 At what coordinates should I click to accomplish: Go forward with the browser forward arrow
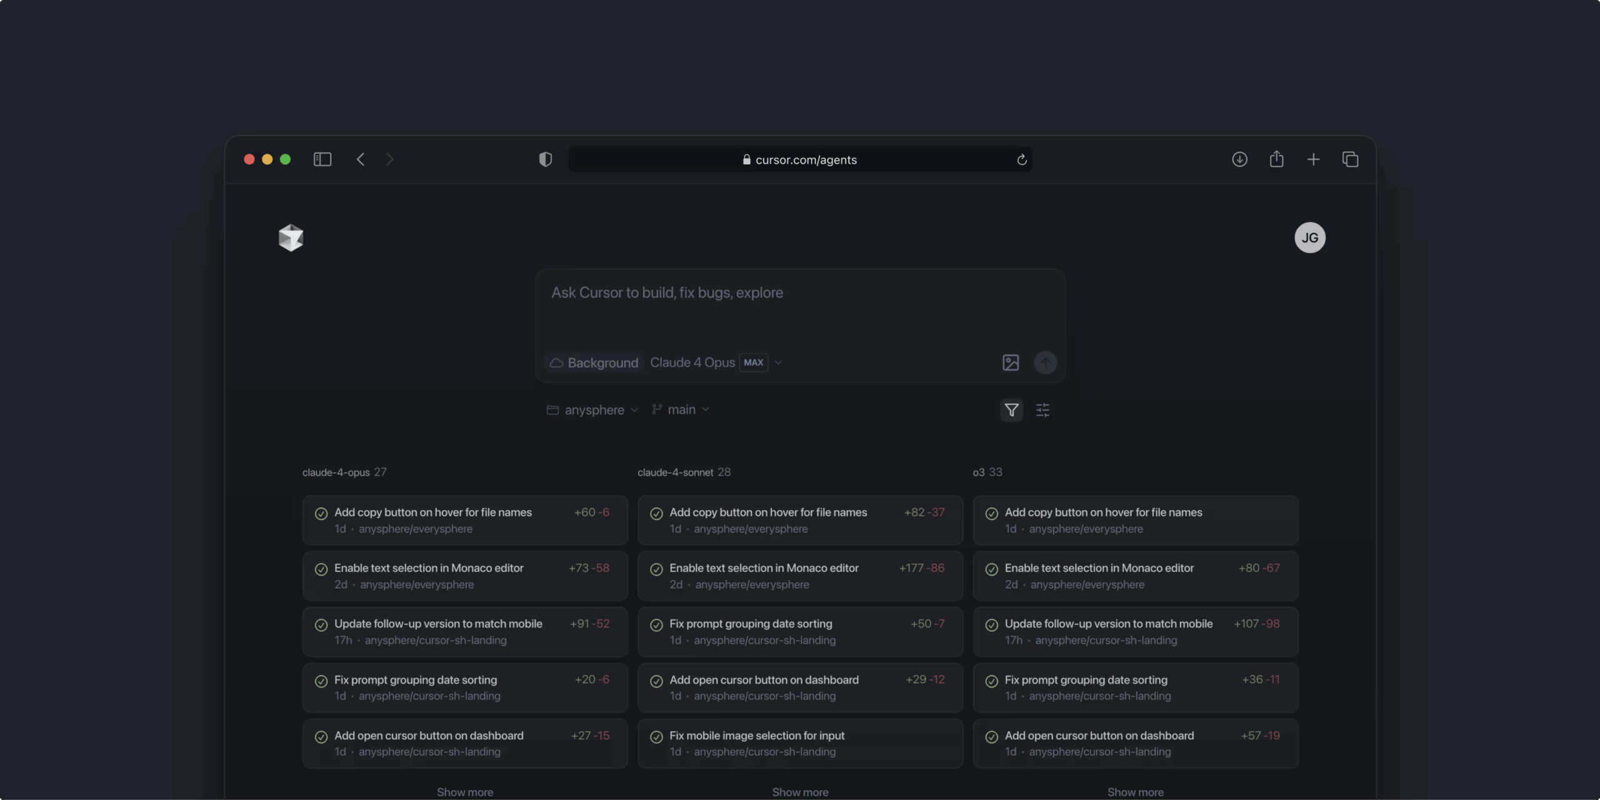389,159
